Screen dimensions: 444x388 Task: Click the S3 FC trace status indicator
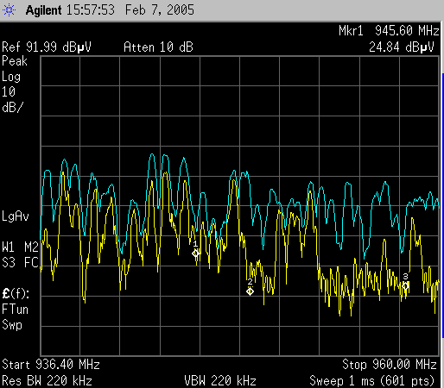coord(20,262)
